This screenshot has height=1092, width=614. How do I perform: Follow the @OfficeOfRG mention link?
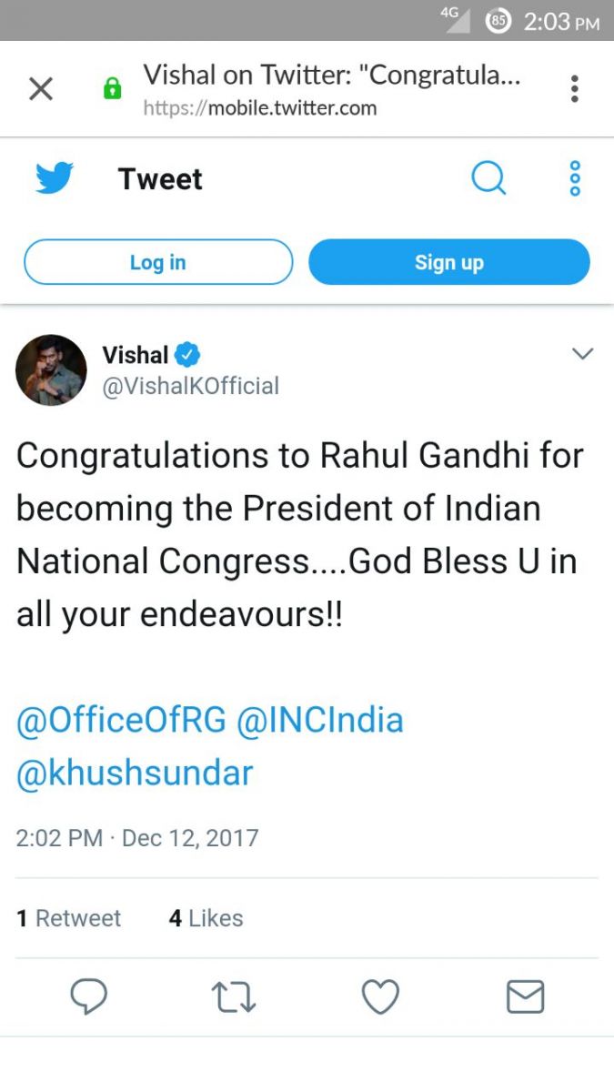tap(121, 721)
